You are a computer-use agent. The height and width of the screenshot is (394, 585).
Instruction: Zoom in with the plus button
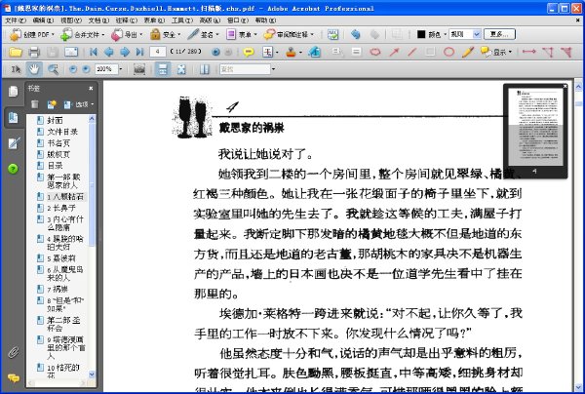(x=86, y=69)
